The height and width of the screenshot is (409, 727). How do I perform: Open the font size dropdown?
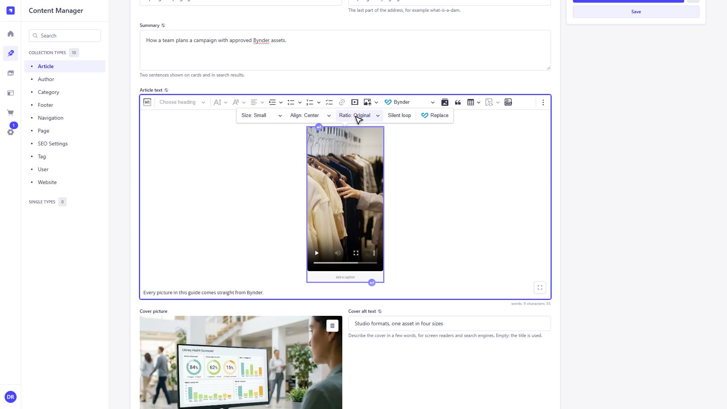[220, 102]
